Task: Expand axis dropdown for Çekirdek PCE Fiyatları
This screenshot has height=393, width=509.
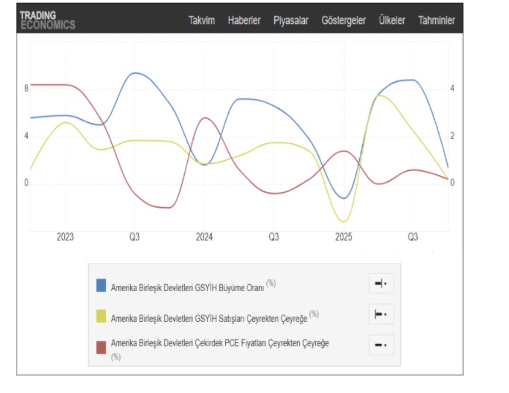Action: [x=381, y=345]
